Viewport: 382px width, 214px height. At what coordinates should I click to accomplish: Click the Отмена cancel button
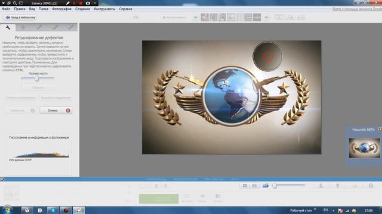coord(56,111)
